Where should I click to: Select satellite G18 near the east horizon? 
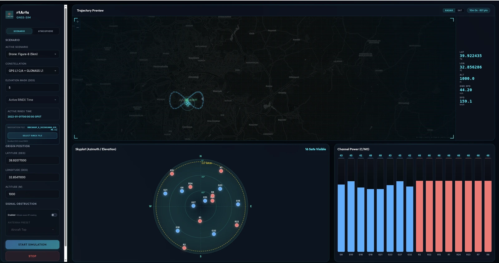pos(238,204)
